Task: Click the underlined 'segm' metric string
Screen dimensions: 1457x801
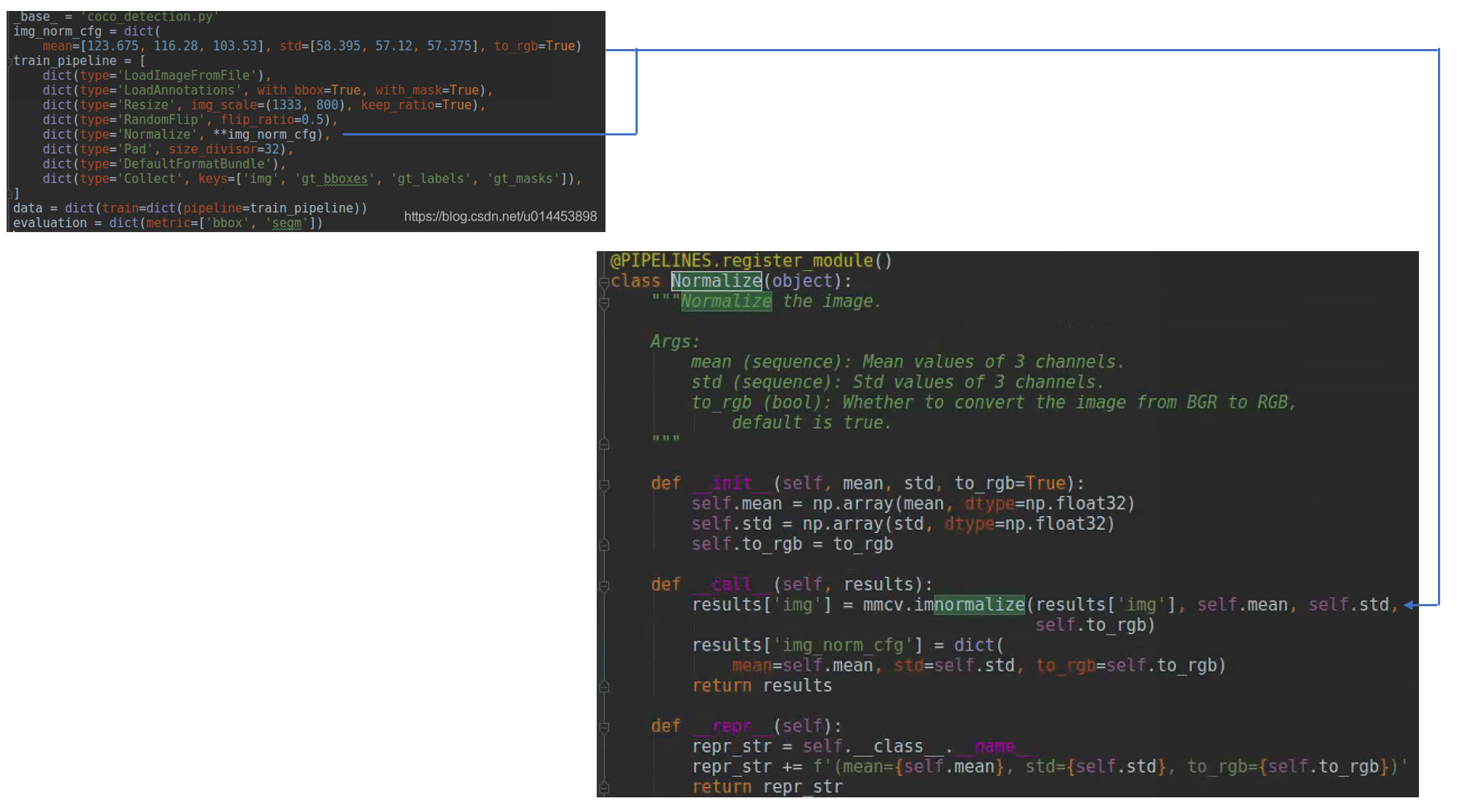Action: [287, 223]
